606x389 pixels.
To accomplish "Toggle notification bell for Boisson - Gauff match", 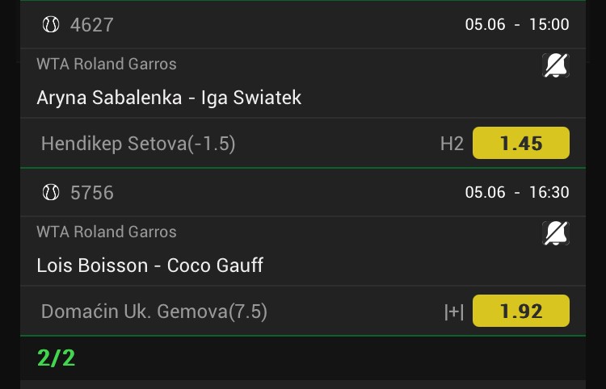I will click(555, 233).
